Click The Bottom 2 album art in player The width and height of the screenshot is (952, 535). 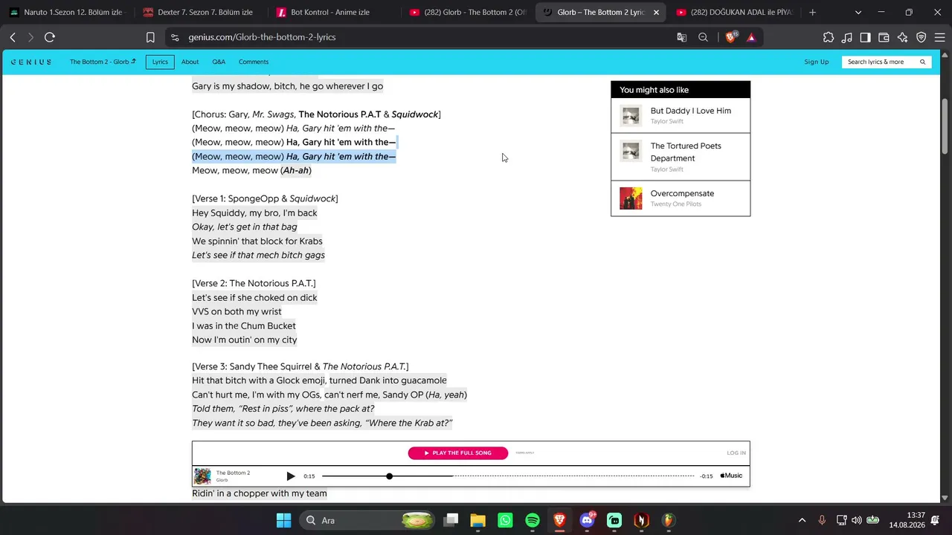click(202, 476)
